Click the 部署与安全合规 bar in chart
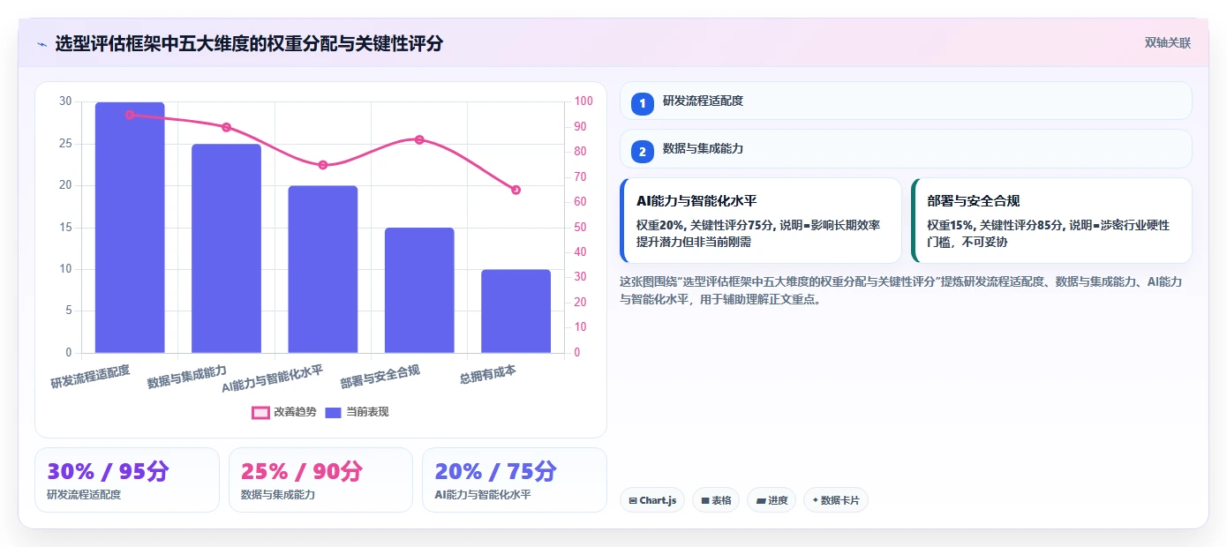 coord(419,290)
